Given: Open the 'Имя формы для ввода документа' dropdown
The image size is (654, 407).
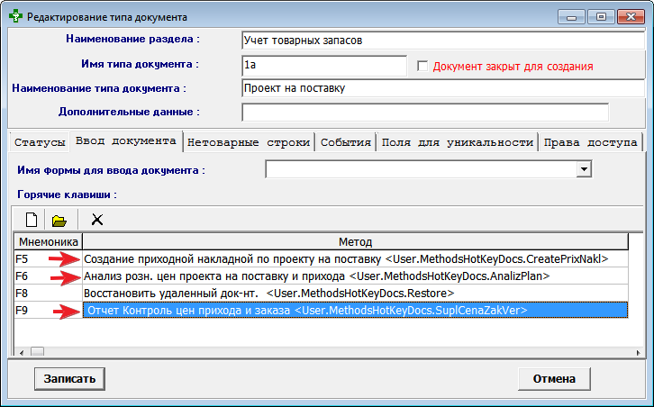Looking at the screenshot, I should coord(584,169).
